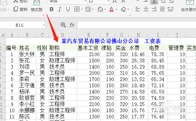Select column F header
This screenshot has width=196, height=121.
click(107, 35)
